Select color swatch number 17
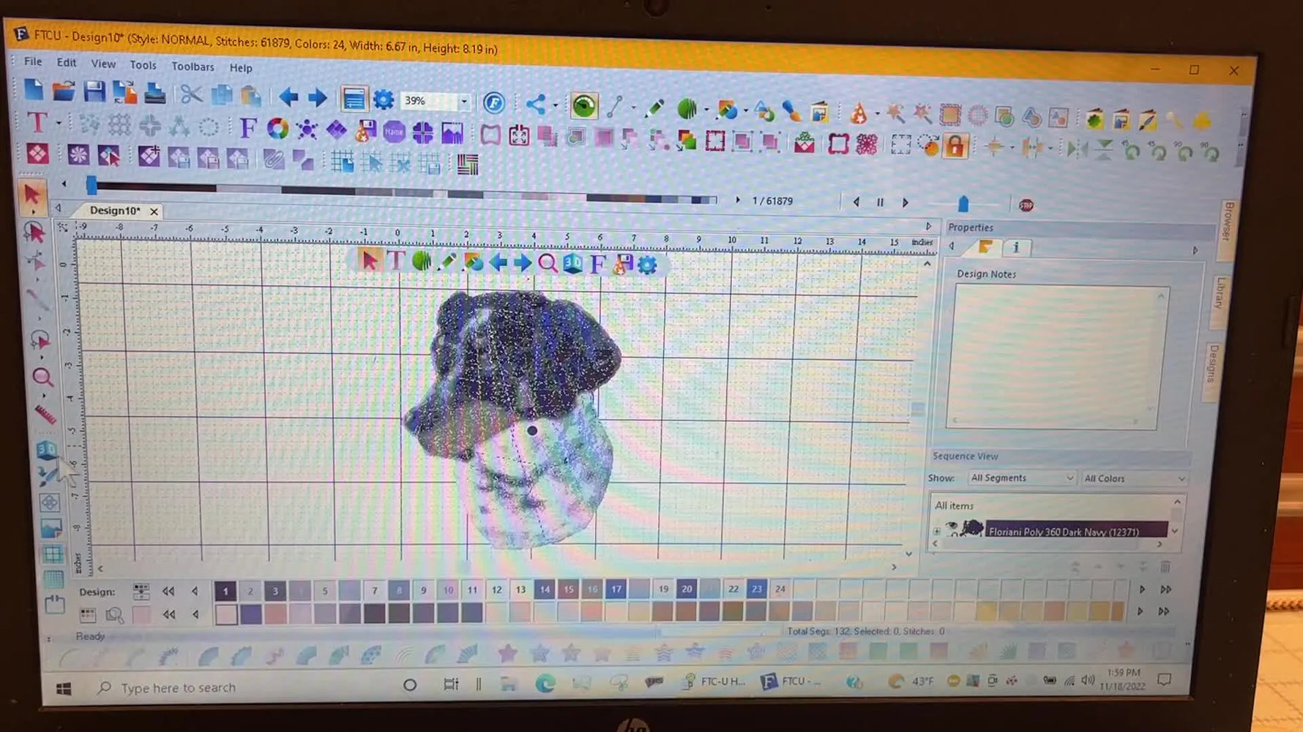This screenshot has height=732, width=1303. pos(616,589)
